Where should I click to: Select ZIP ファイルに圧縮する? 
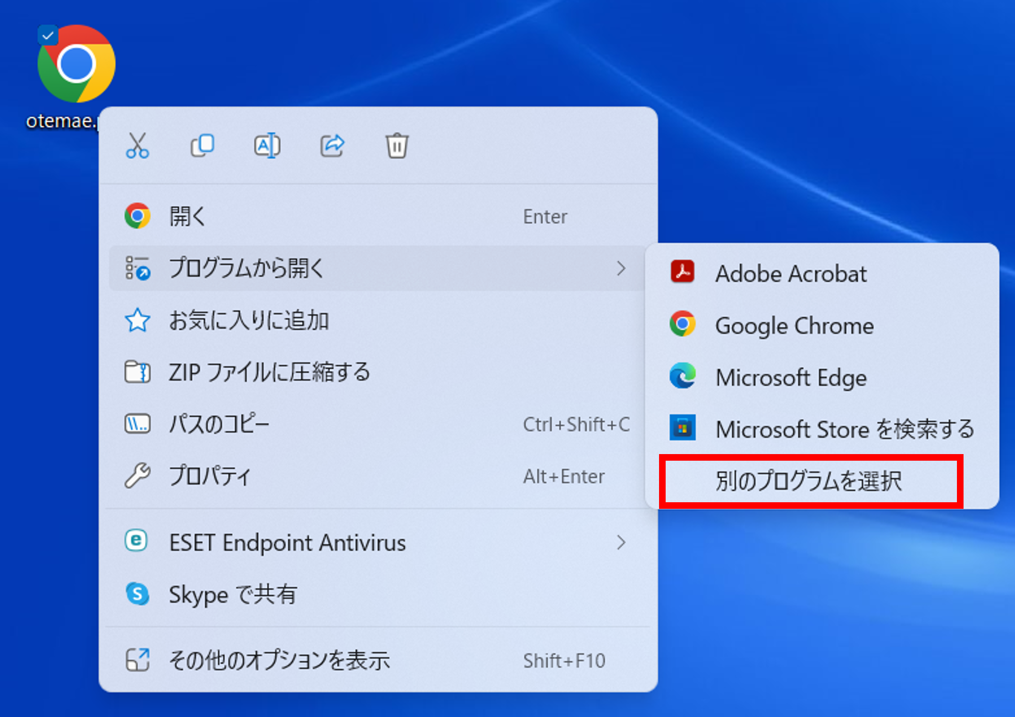pos(378,372)
